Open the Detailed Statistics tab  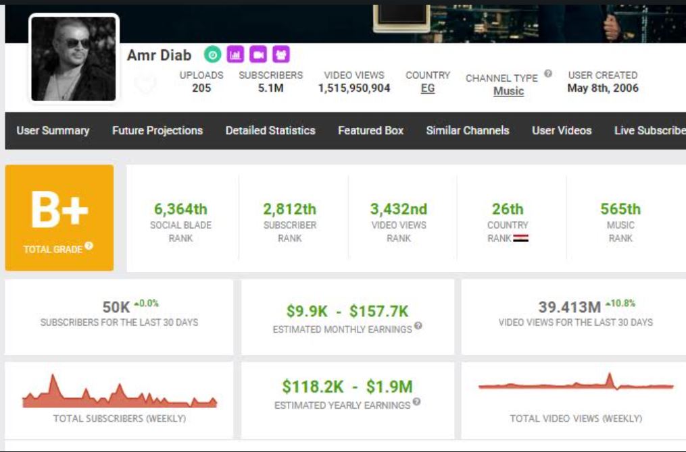pyautogui.click(x=270, y=130)
